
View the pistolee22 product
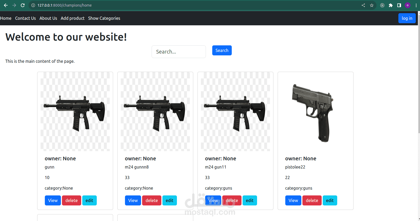coord(293,200)
